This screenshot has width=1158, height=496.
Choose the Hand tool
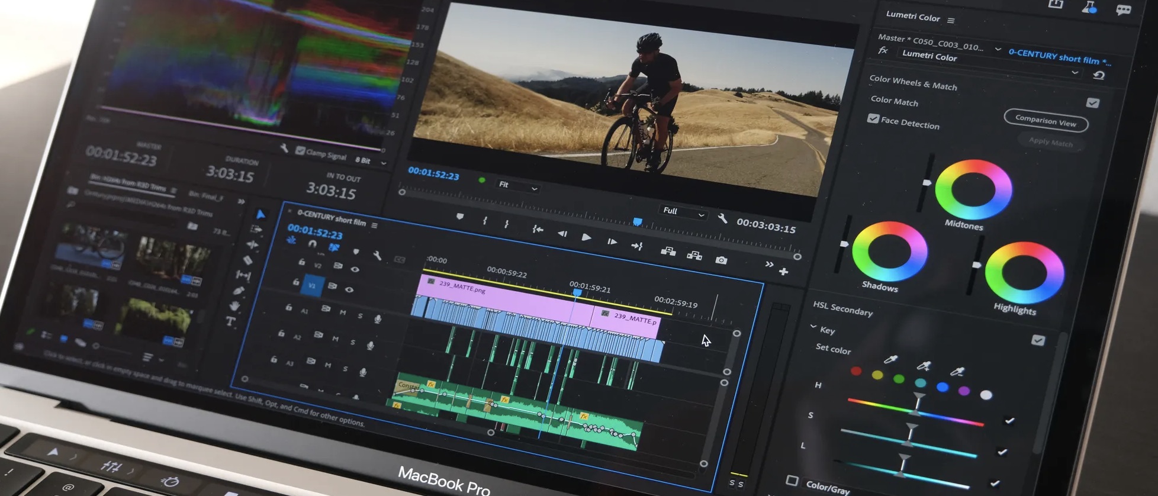tap(235, 306)
